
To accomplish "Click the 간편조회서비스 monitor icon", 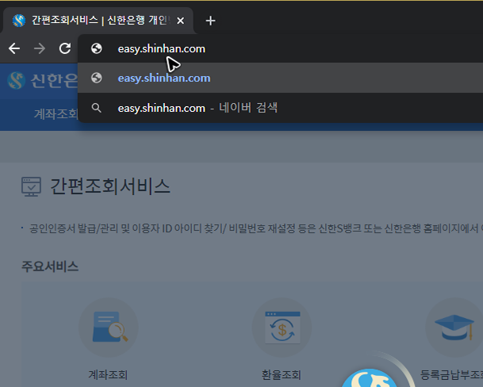I will tap(31, 186).
